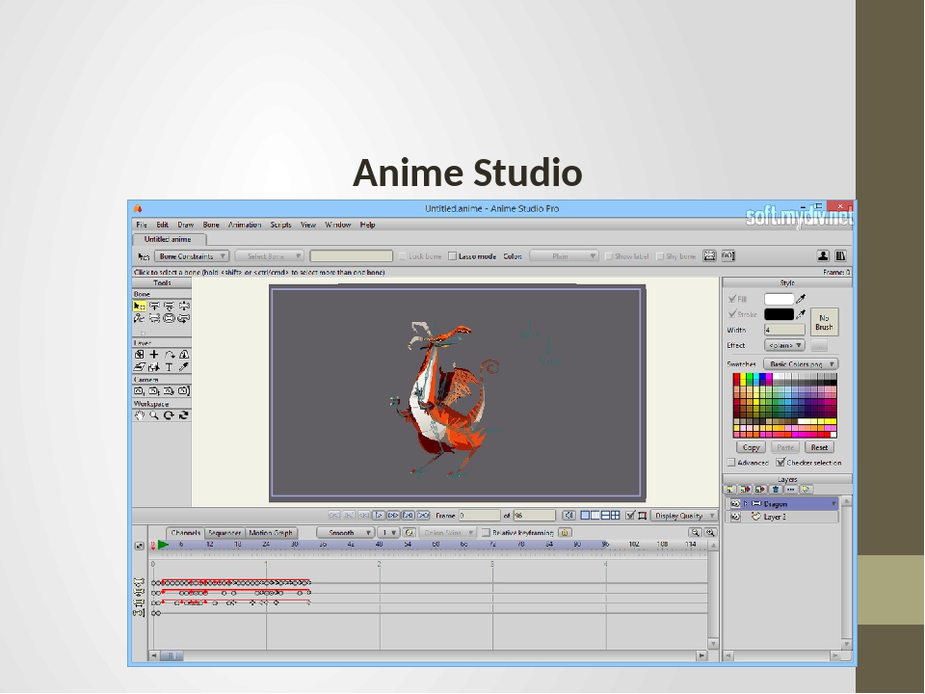Toggle the Shy bone checkbox
925x694 pixels.
660,256
